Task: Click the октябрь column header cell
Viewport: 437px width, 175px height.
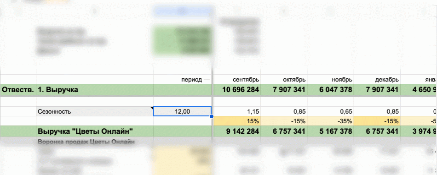Action: [x=284, y=79]
